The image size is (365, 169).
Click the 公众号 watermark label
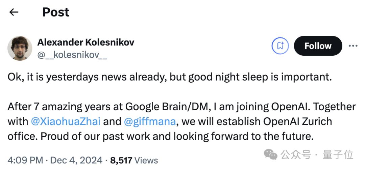(296, 154)
